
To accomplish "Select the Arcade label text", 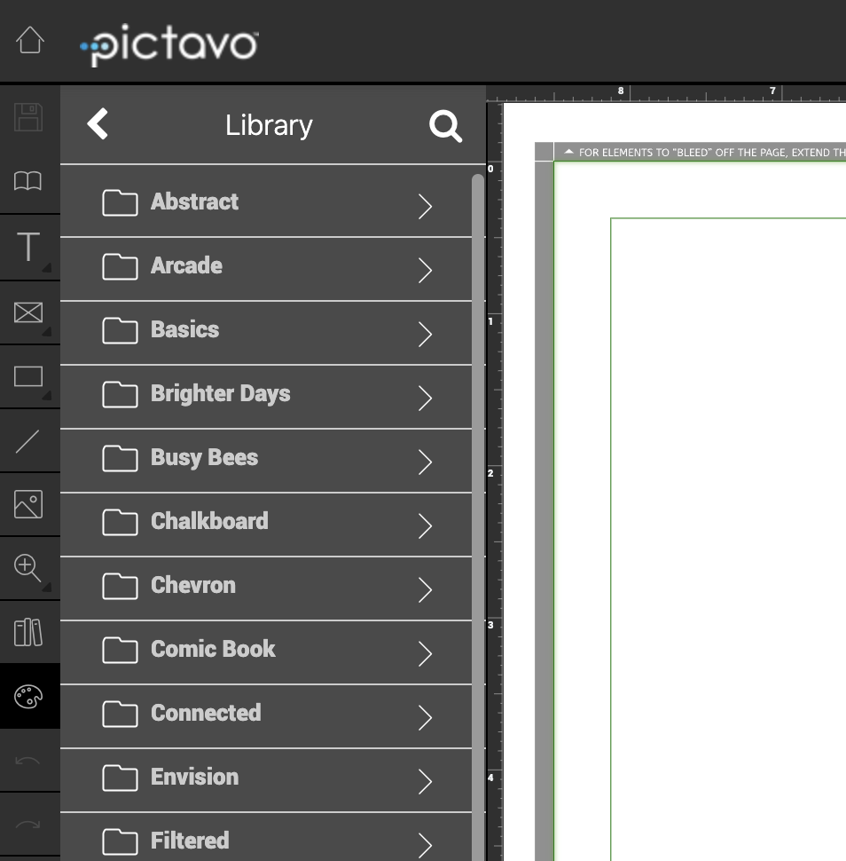I will (186, 265).
